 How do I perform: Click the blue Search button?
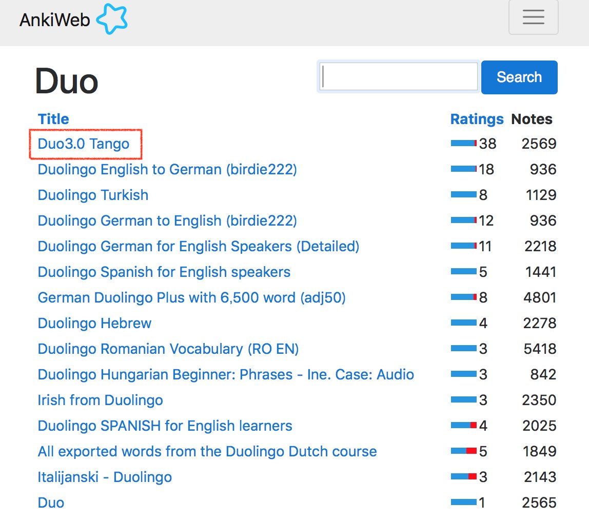519,77
